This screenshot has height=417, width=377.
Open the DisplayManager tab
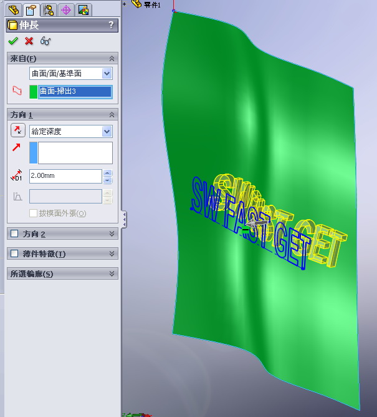click(84, 10)
